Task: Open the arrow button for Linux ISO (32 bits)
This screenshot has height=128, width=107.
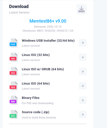Action: pyautogui.click(x=83, y=57)
